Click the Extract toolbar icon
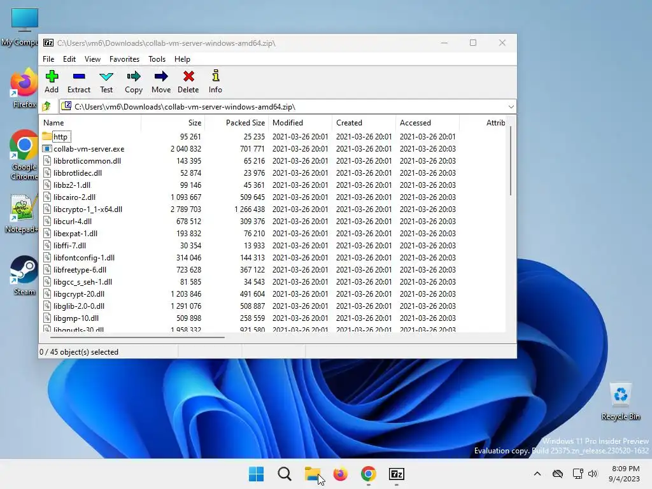Viewport: 652px width, 489px height. pos(78,76)
